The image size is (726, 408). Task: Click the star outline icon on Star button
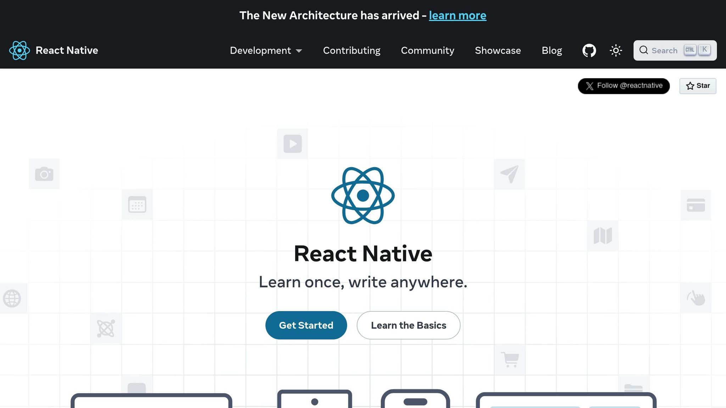click(x=690, y=86)
